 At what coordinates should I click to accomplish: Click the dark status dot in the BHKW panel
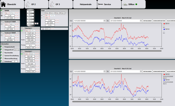(1, 16)
